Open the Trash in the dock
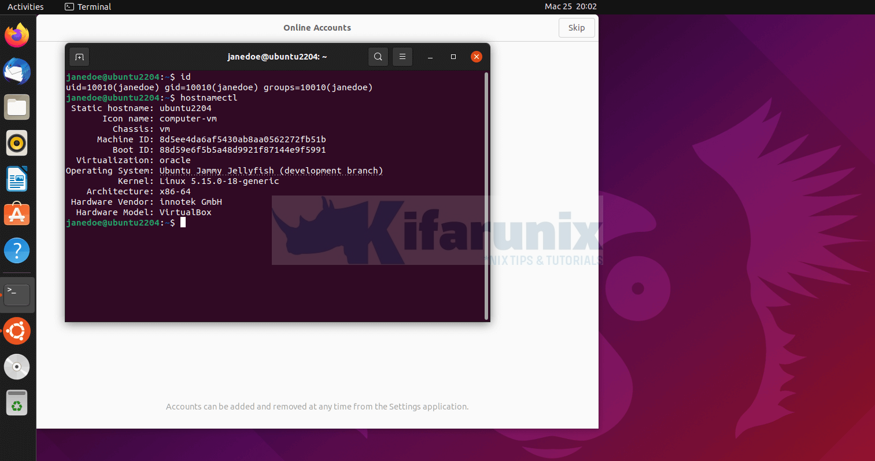Screen dimensions: 875x461 [17, 403]
